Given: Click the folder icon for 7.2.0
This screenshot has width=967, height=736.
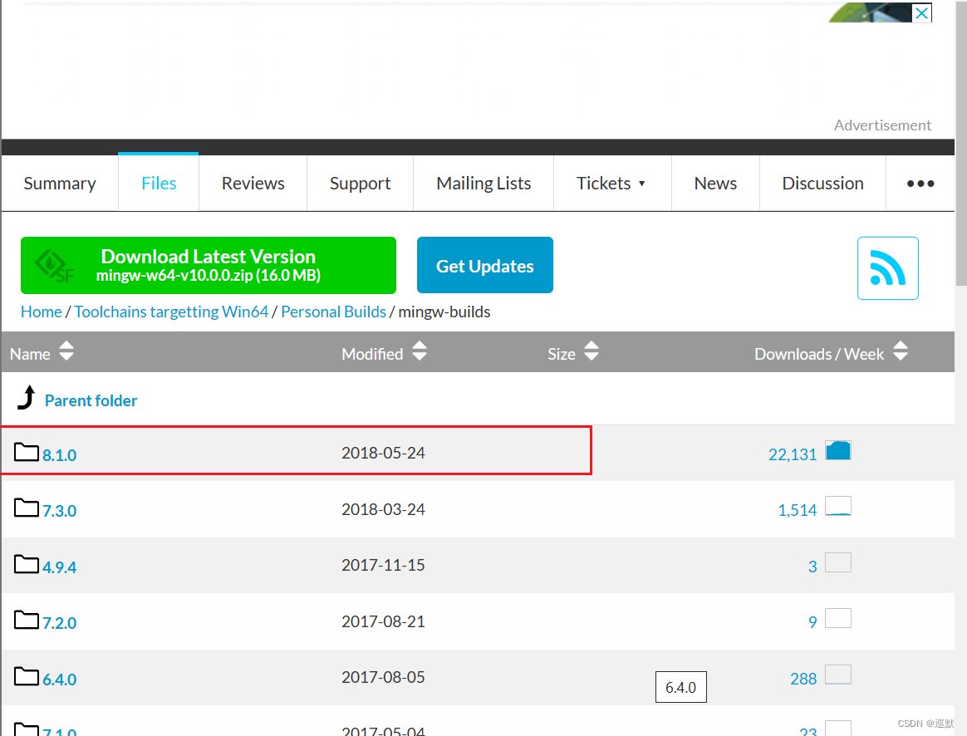Looking at the screenshot, I should [27, 620].
